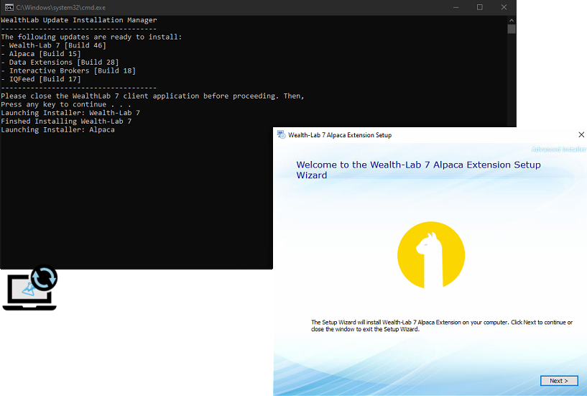The height and width of the screenshot is (396, 587).
Task: Click the setup wizard icon in its title bar
Action: [281, 135]
